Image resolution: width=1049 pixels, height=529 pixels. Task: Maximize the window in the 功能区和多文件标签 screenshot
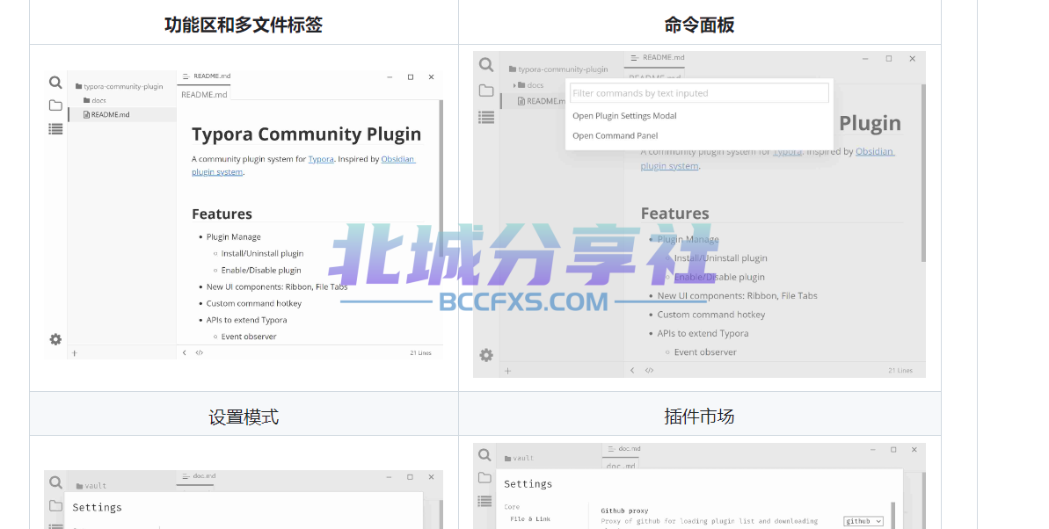click(410, 77)
